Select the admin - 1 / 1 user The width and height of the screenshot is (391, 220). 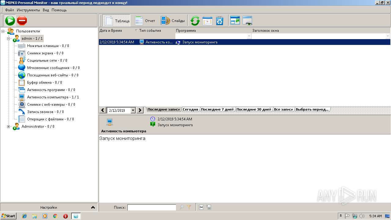32,38
